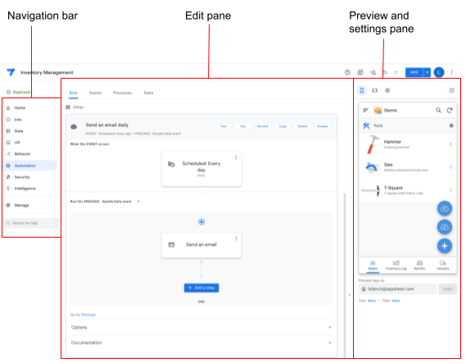The image size is (466, 363).
Task: Open the Saw row three-dot menu
Action: click(x=450, y=167)
